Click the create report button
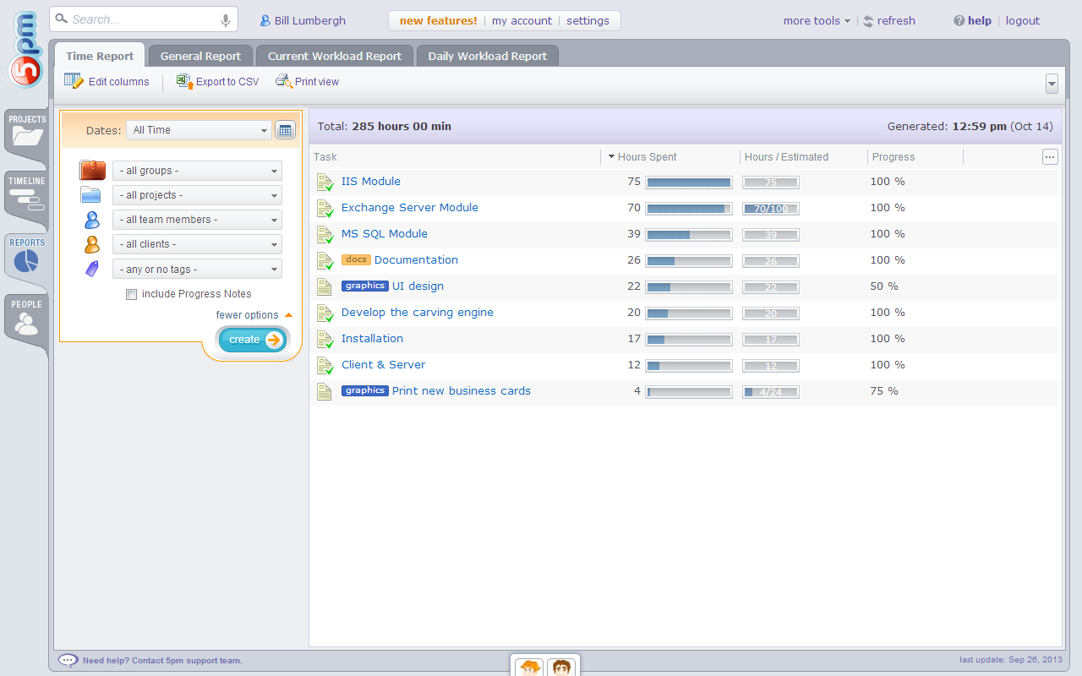 tap(253, 340)
